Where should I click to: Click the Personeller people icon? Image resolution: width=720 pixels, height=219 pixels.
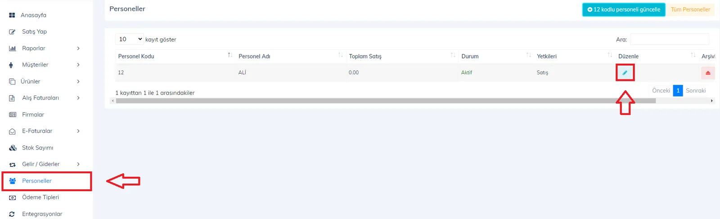(13, 181)
